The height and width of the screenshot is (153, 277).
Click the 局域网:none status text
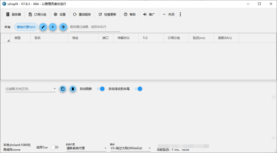[12, 150]
